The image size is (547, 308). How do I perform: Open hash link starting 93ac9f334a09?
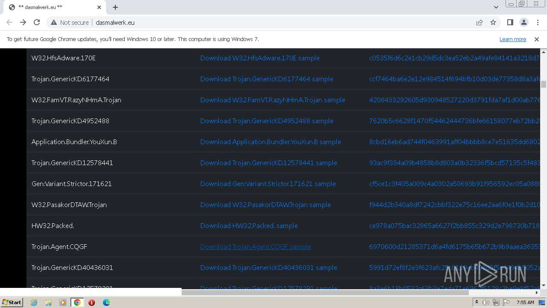pos(454,163)
